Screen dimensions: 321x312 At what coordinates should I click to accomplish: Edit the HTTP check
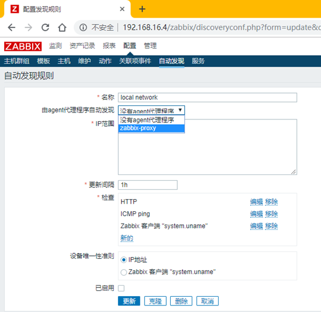256,202
